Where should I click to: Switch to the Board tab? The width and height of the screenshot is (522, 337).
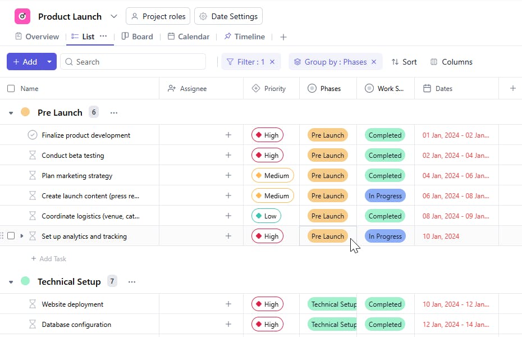tap(137, 37)
